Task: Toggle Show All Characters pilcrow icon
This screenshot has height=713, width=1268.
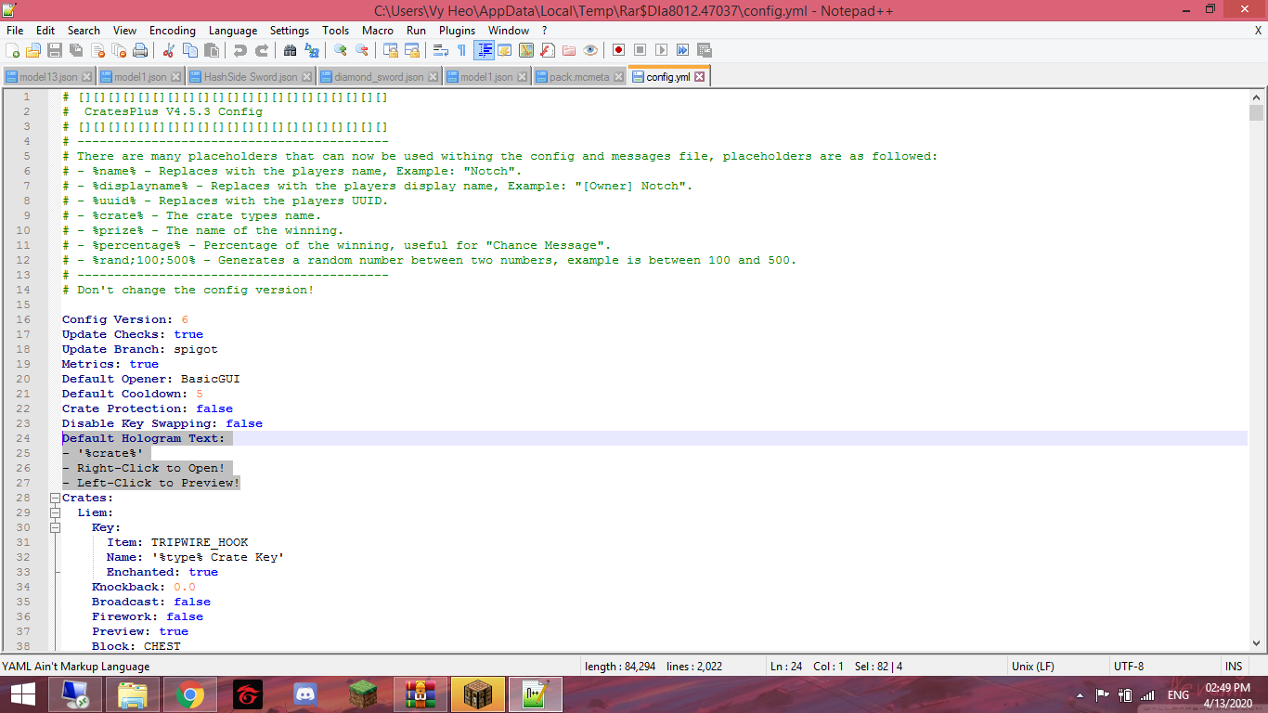Action: click(x=461, y=50)
